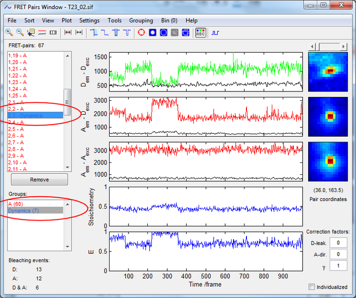The width and height of the screenshot is (356, 298).
Task: Click the zoom in magnifier icon
Action: (x=9, y=33)
